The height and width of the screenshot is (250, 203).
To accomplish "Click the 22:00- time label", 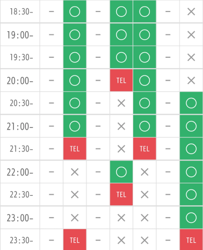I will point(20,172).
